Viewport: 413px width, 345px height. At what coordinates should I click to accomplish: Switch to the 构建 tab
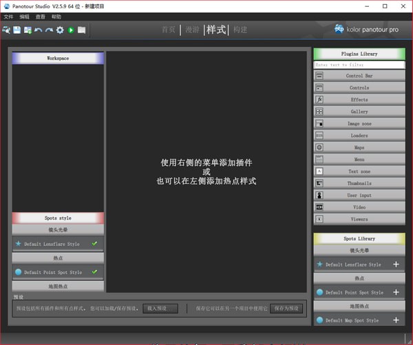coord(240,30)
